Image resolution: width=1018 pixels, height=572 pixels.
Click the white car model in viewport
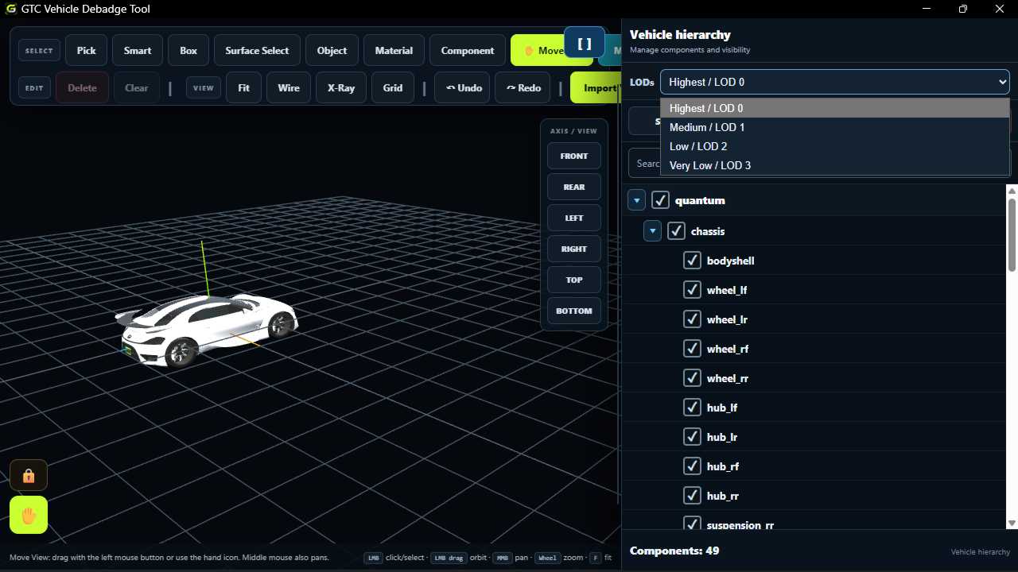point(207,330)
